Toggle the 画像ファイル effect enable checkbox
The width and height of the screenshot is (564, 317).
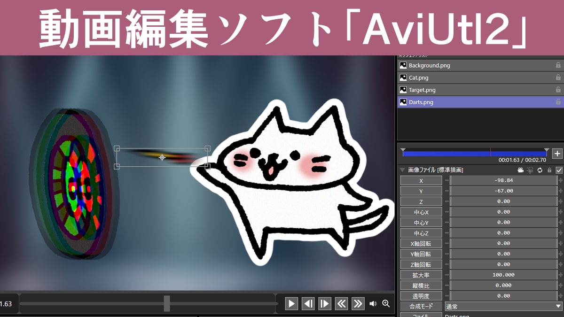(x=559, y=170)
